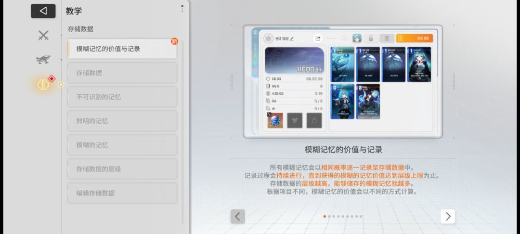Go back using the triangle back button
This screenshot has width=520, height=234.
coord(43,11)
